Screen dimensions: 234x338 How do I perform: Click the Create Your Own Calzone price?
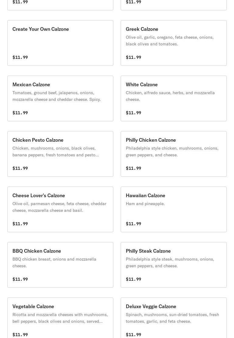coord(20,57)
